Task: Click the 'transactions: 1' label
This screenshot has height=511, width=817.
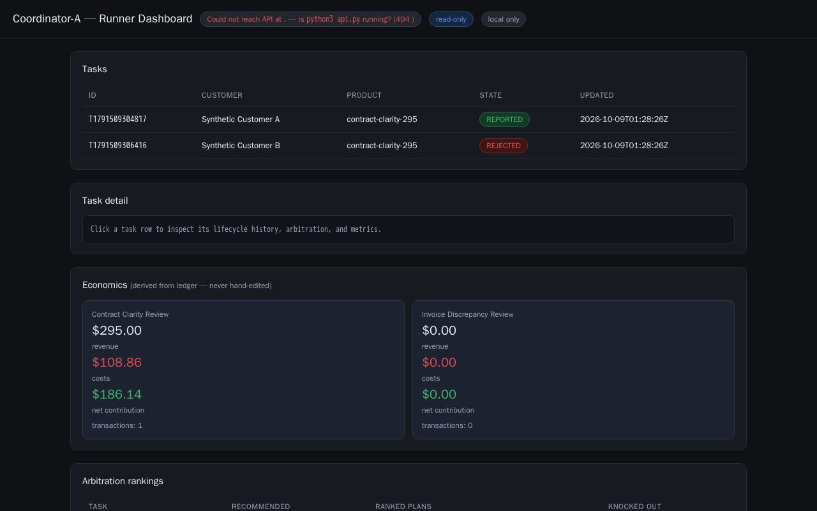Action: [x=117, y=425]
